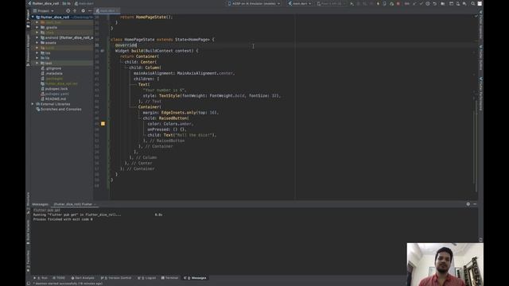Open Messages panel gear settings

click(x=468, y=204)
